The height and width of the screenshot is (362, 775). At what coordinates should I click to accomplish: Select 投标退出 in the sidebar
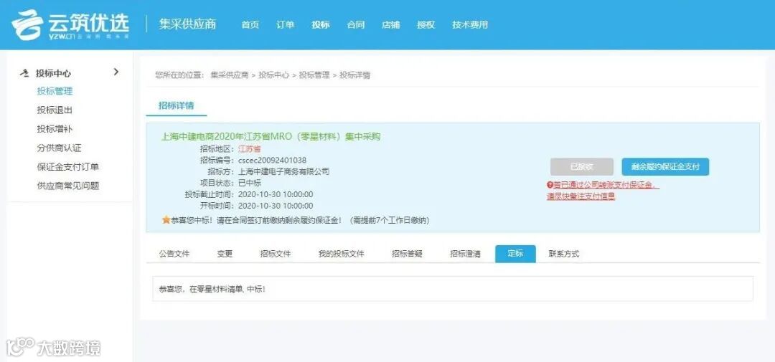pos(55,110)
